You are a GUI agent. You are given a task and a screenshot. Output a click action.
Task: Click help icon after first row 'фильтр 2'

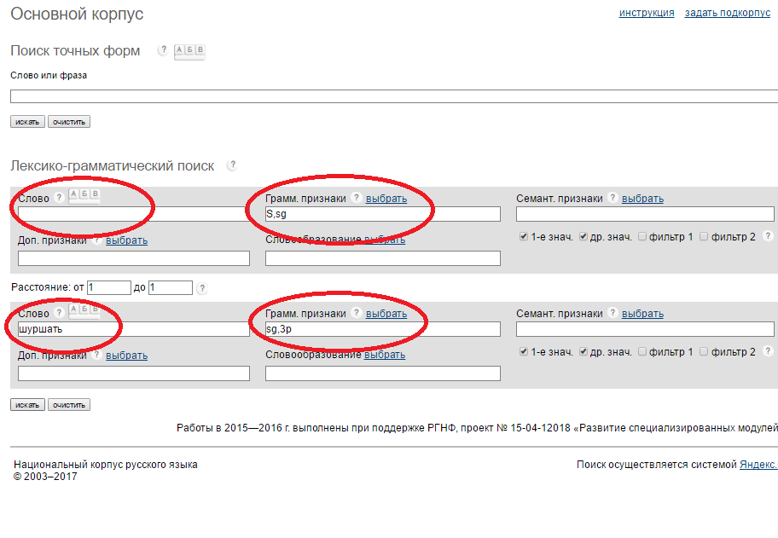point(768,236)
